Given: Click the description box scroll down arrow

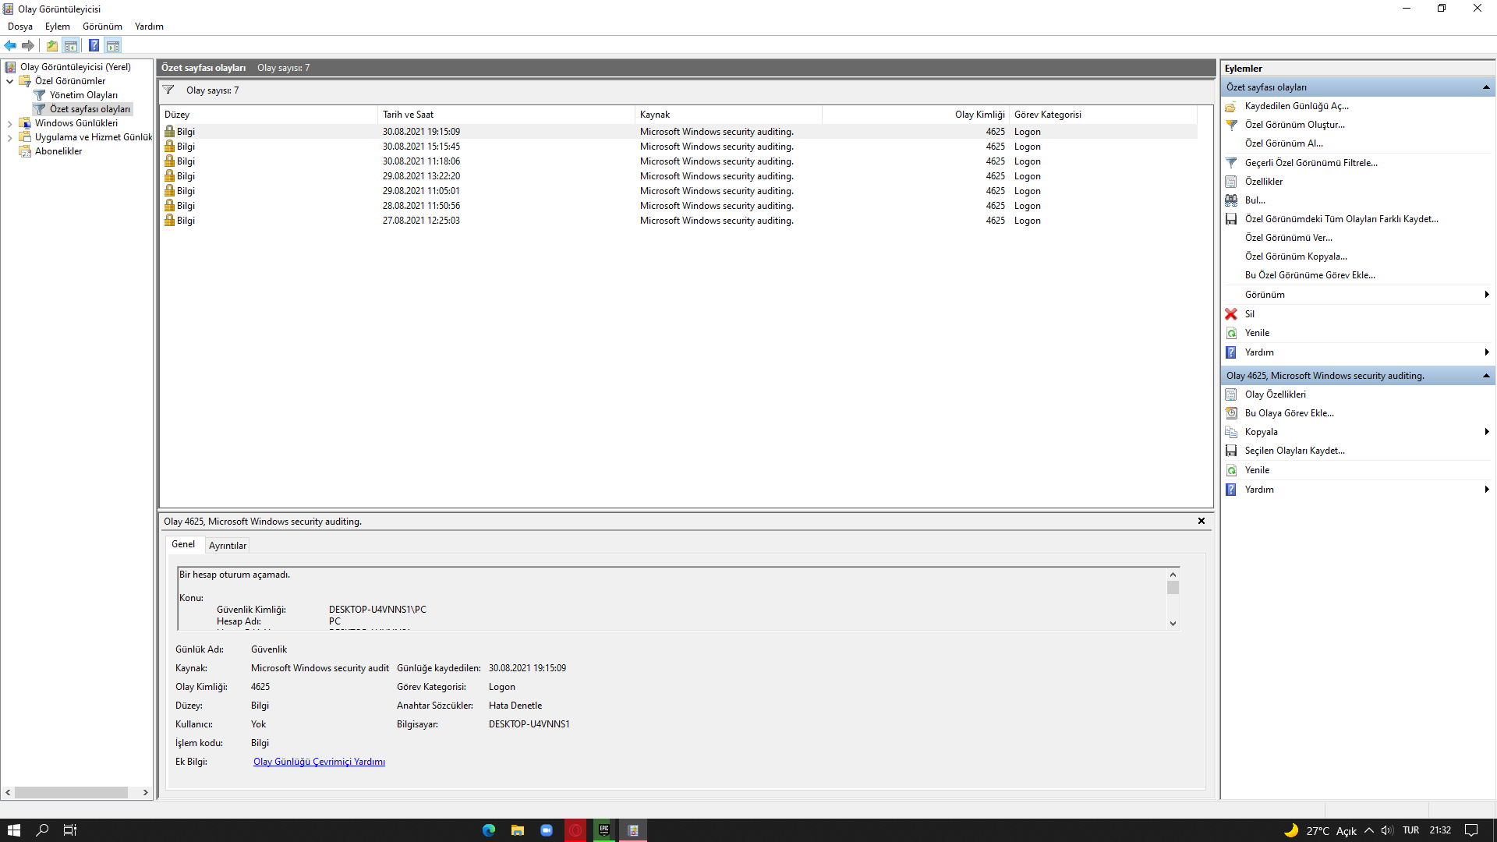Looking at the screenshot, I should 1173,624.
